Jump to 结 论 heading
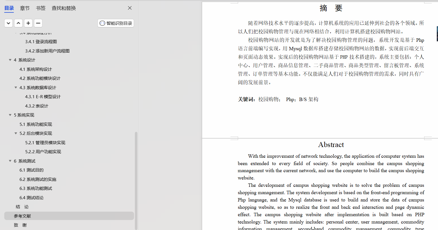 (22, 207)
